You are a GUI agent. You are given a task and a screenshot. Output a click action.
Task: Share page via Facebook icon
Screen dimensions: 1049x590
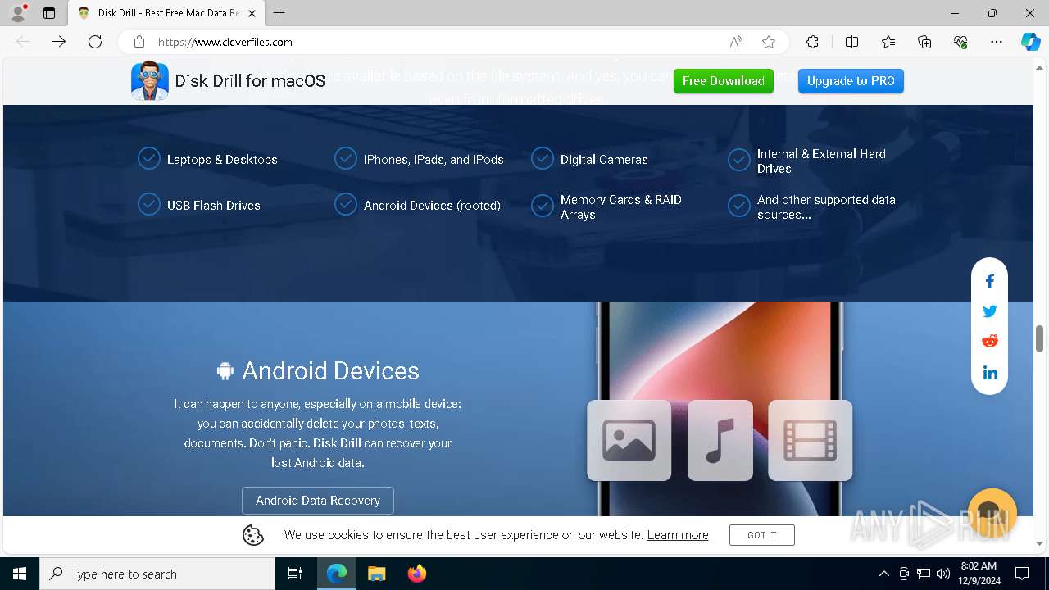989,282
